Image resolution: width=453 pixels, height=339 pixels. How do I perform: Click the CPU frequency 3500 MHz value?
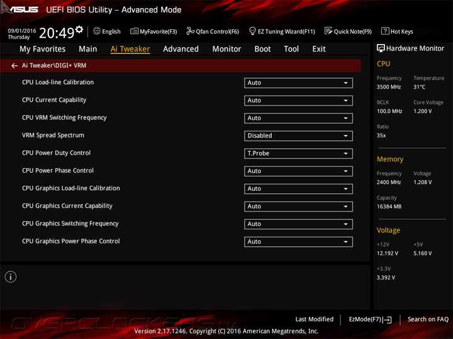389,87
